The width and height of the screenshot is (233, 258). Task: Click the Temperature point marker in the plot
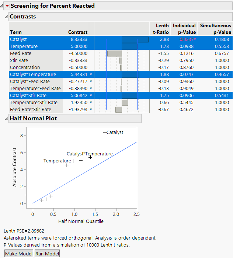pos(73,161)
